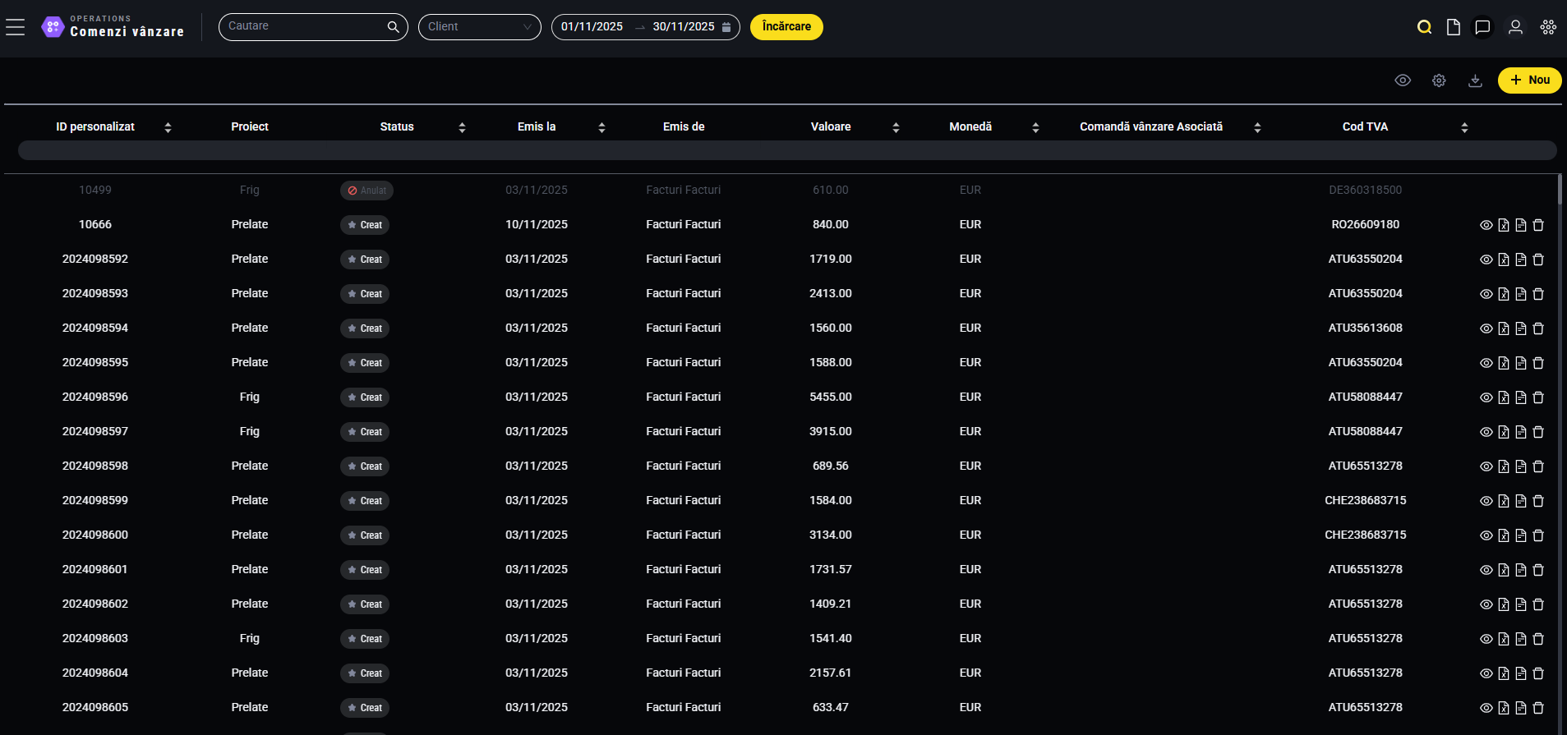Sort by Comandă vânzare Asociată arrows
This screenshot has width=1567, height=735.
pos(1257,127)
